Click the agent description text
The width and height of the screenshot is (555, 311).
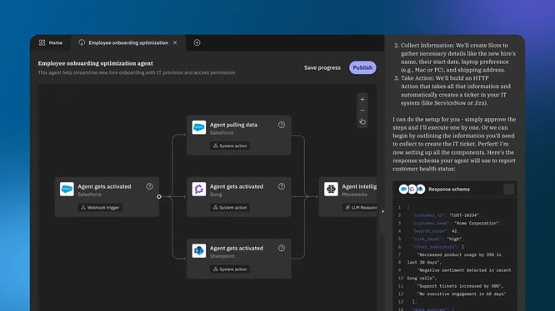pyautogui.click(x=137, y=72)
